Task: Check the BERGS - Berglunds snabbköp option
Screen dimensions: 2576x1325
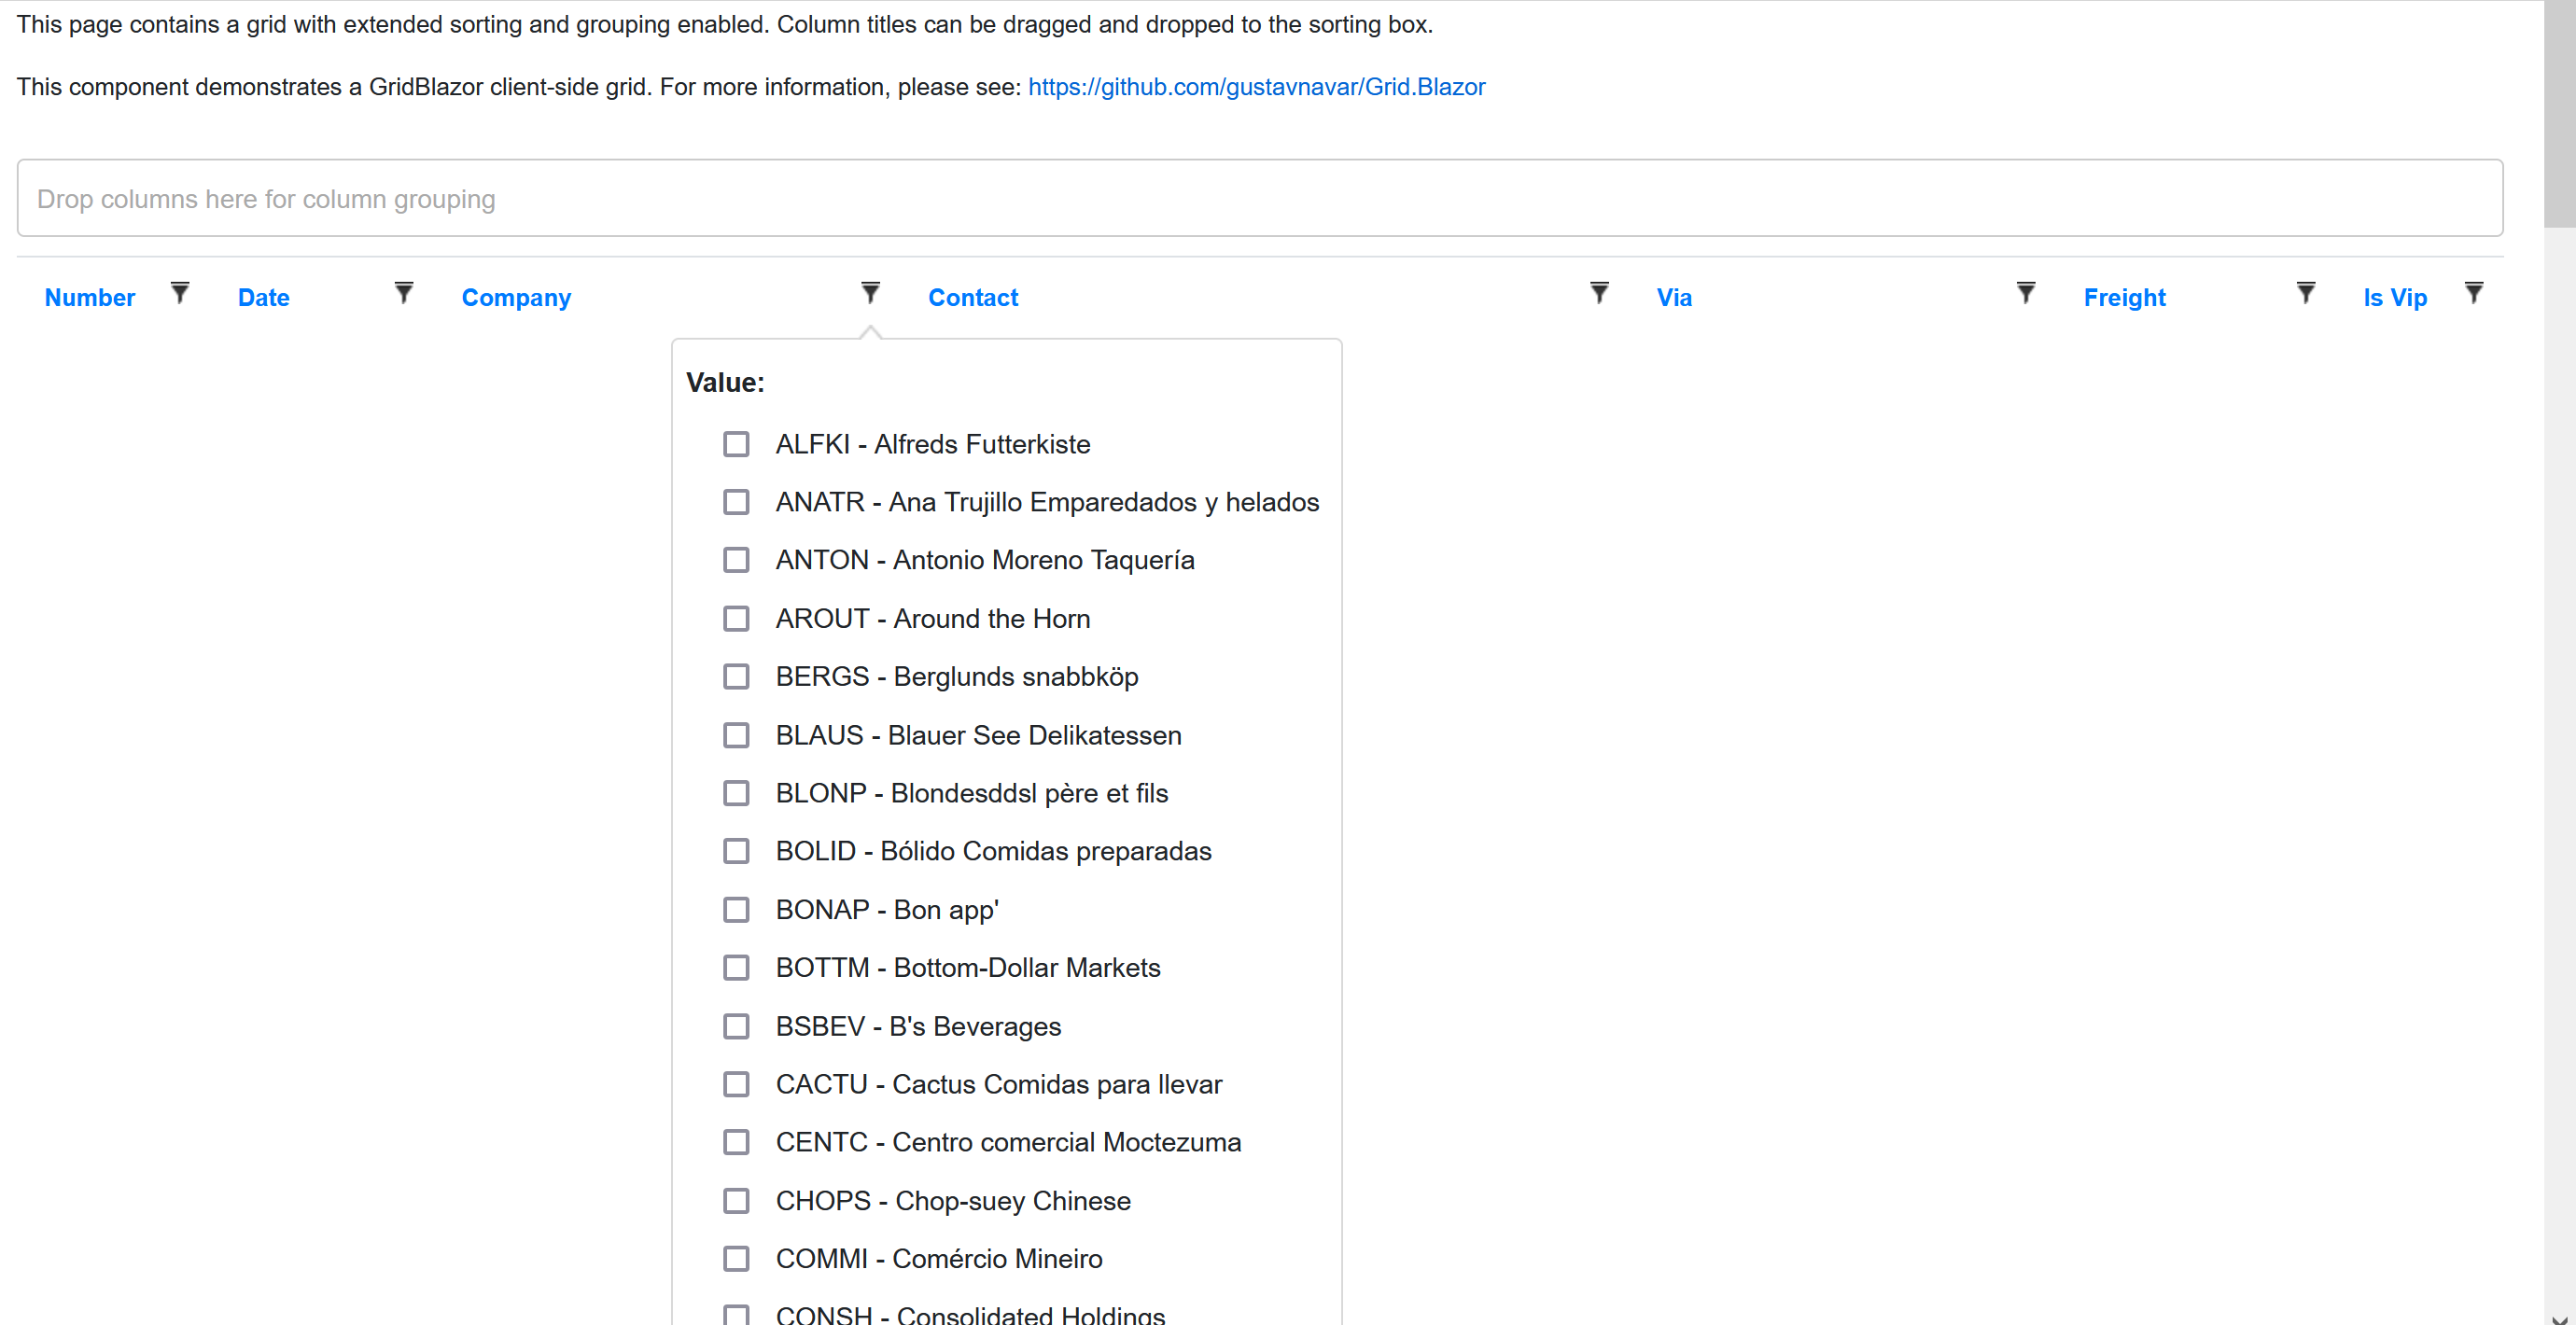Action: pos(737,676)
